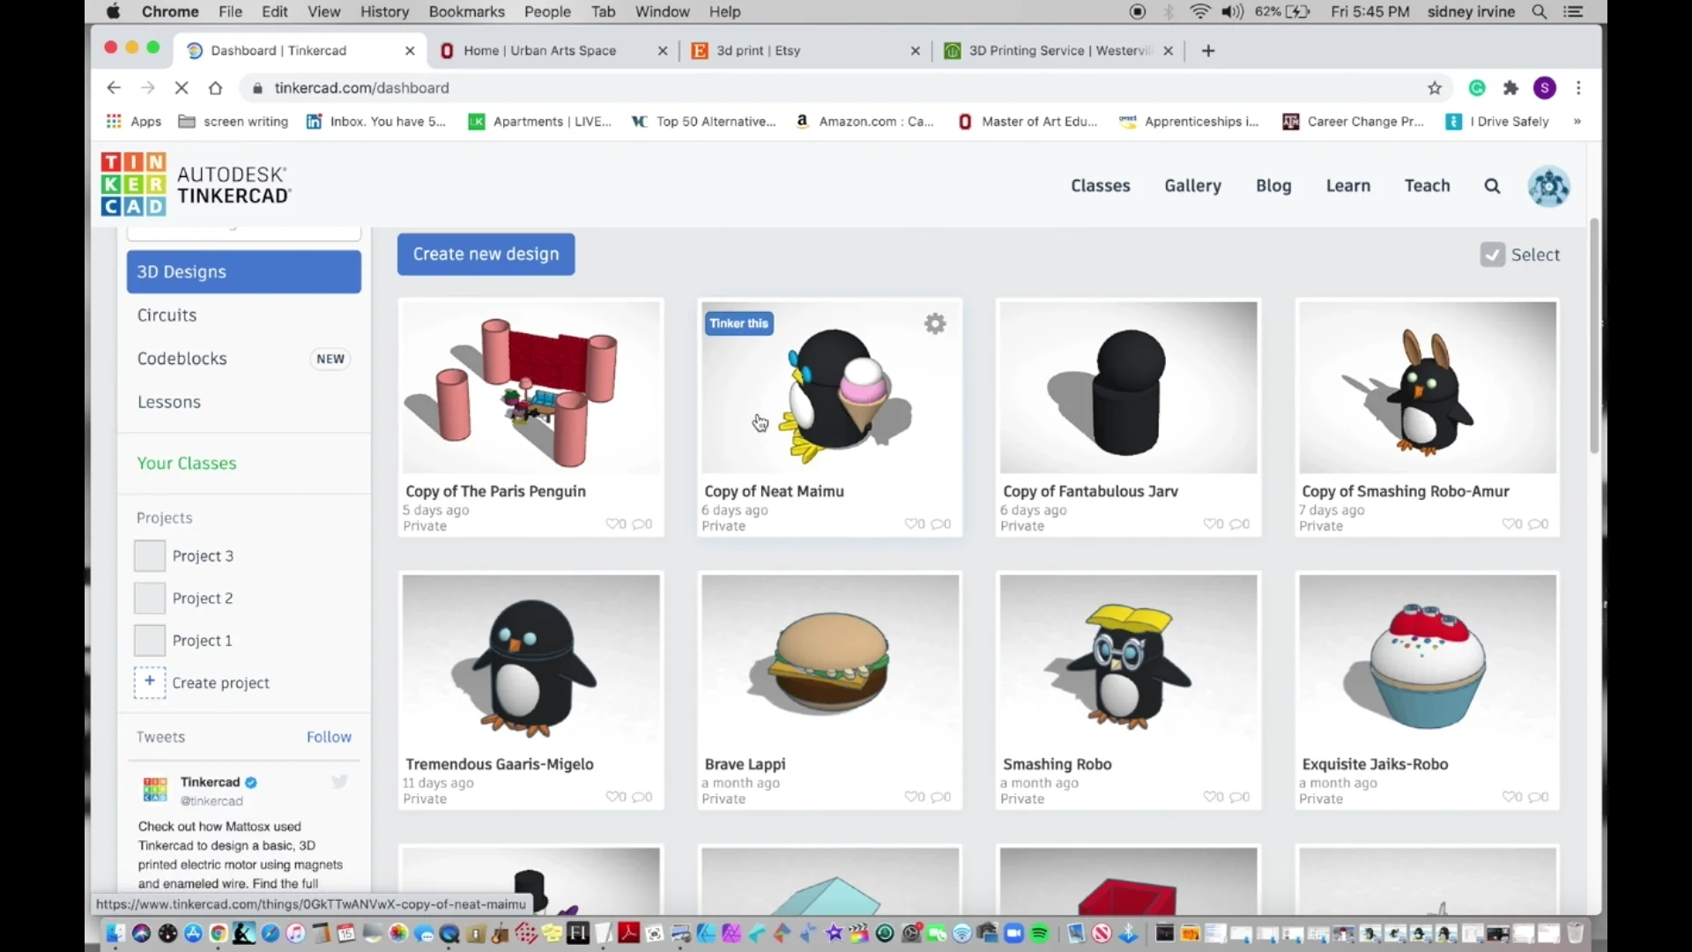This screenshot has width=1692, height=952.
Task: Open Copy of Fantabulous Jarv thumbnail
Action: click(1127, 386)
